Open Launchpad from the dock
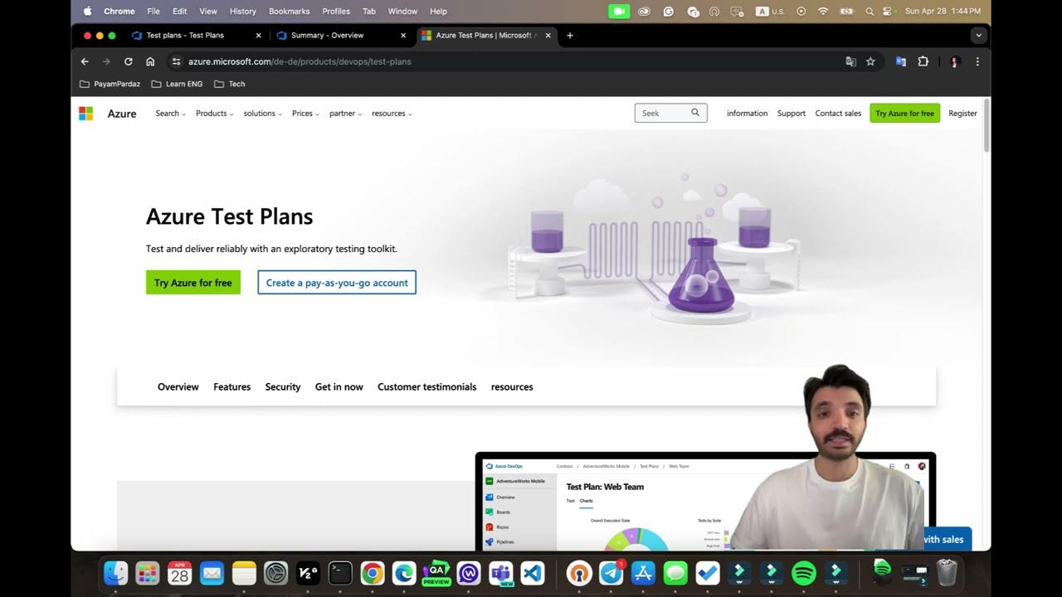Screen dimensions: 1062x597 [148, 573]
